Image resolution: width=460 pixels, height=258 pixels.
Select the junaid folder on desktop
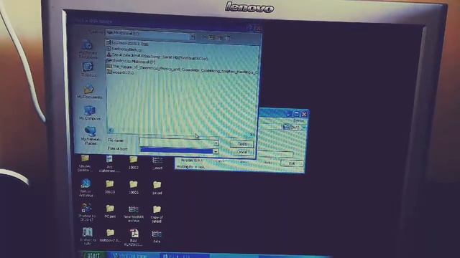click(x=157, y=188)
